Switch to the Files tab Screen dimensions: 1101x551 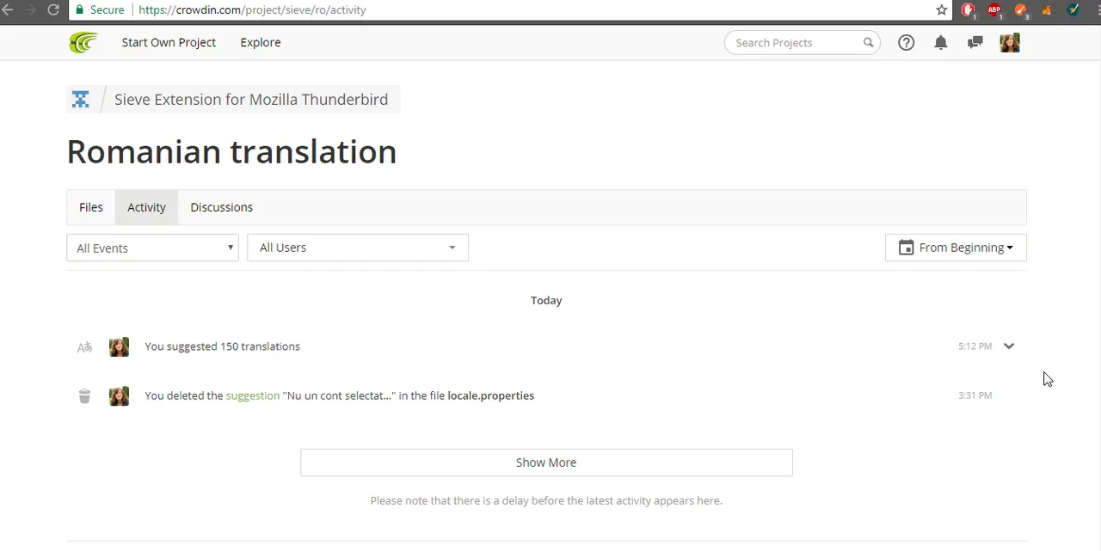[x=91, y=207]
